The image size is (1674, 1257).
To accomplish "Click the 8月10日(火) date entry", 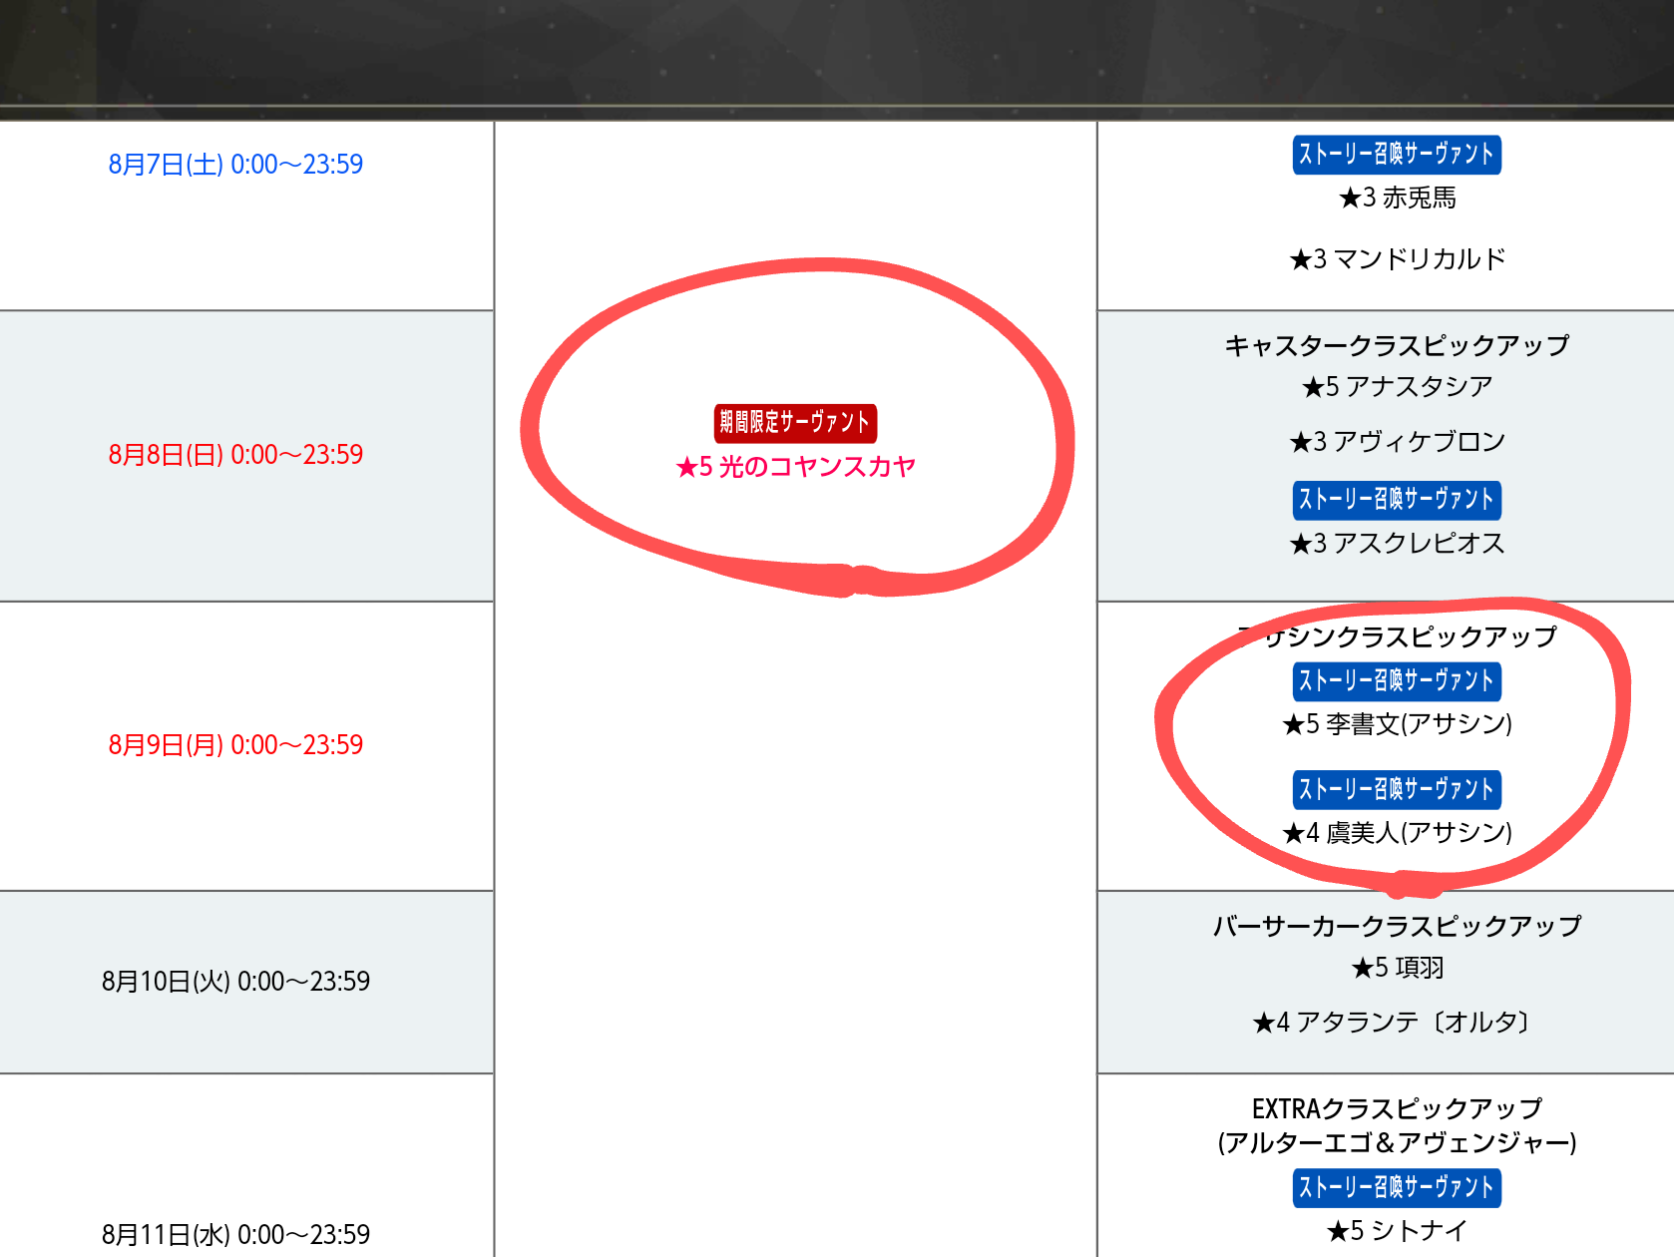I will [x=235, y=982].
